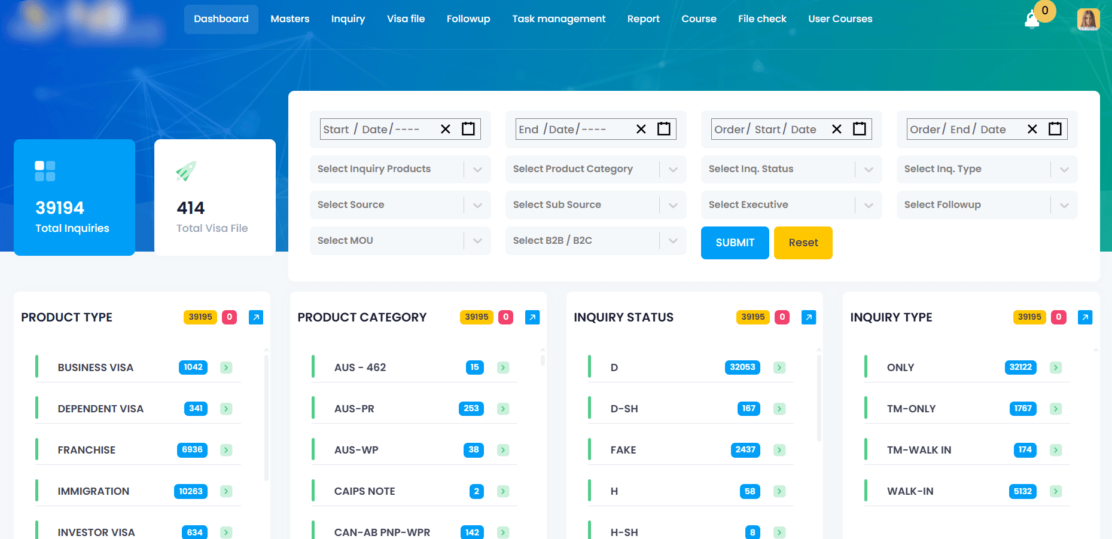Viewport: 1112px width, 539px height.
Task: Open details arrow for the FAKE inquiry status
Action: [x=779, y=449]
